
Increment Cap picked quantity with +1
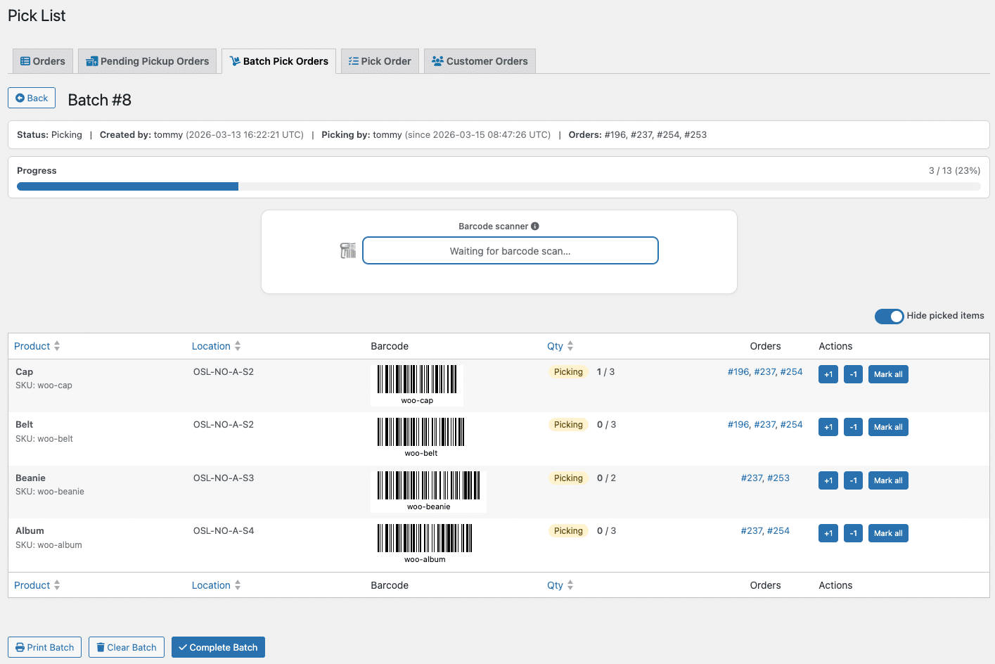point(828,374)
